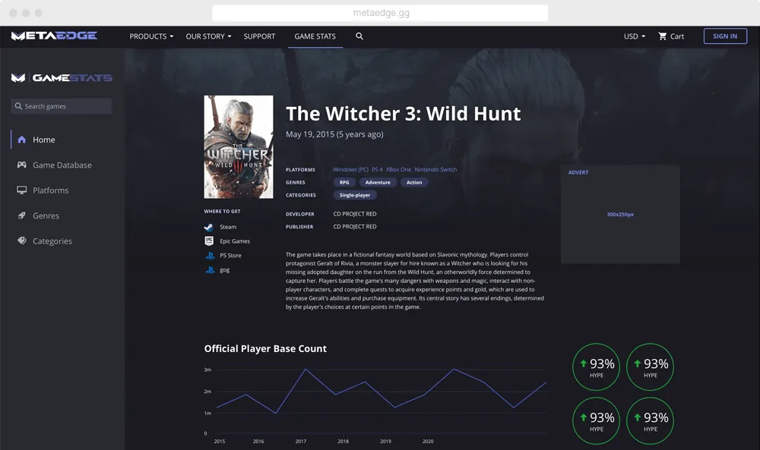Open the Support menu item

(x=259, y=36)
